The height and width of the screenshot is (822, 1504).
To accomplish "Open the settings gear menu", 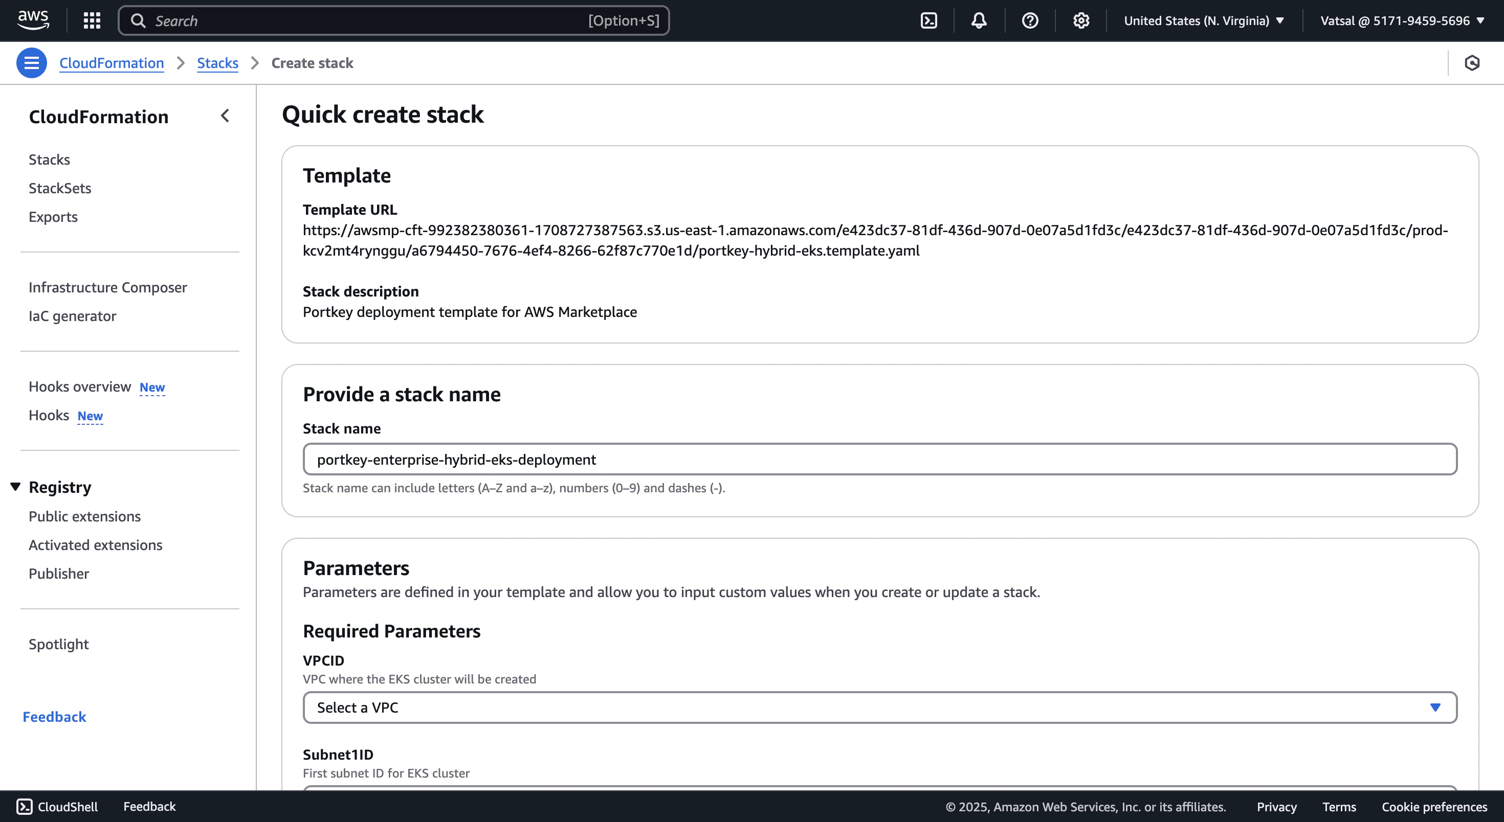I will coord(1081,20).
